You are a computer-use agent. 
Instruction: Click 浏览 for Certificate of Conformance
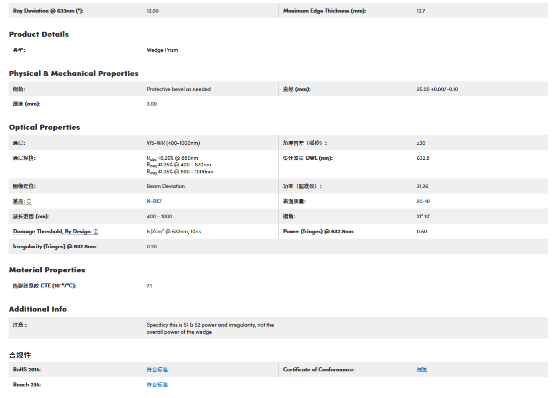[x=422, y=370]
